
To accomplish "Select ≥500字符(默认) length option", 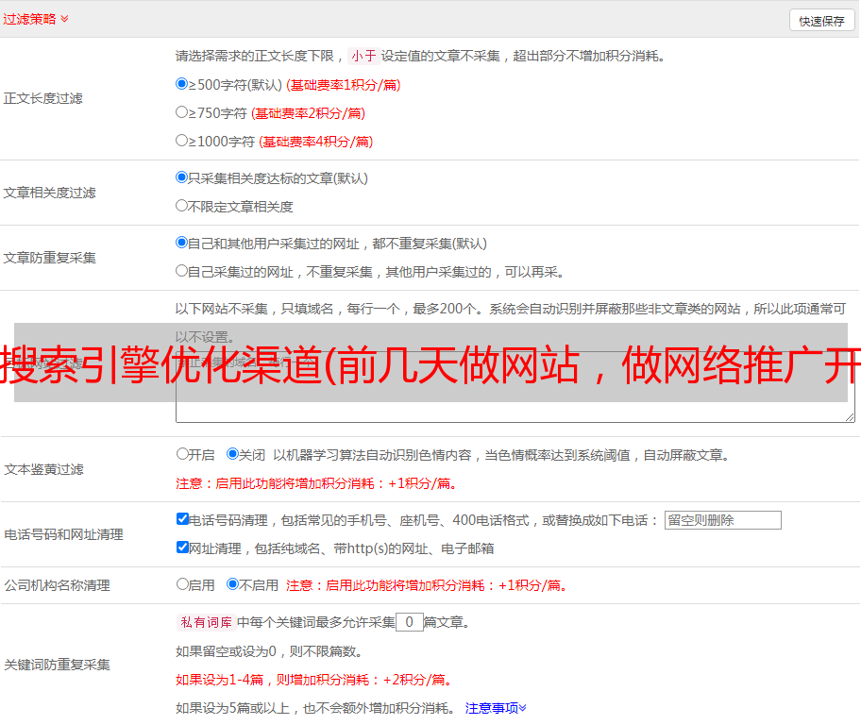I will point(182,84).
